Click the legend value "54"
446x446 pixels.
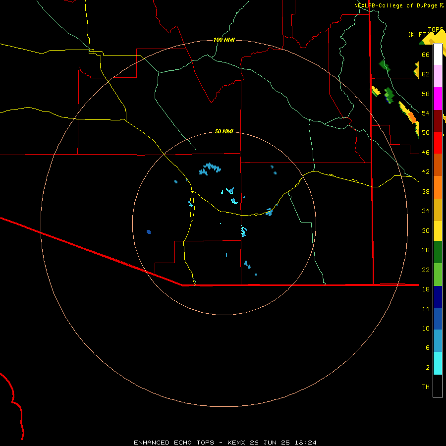(x=426, y=113)
